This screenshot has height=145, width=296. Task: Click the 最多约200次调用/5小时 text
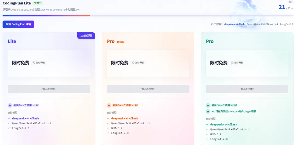tap(26, 105)
